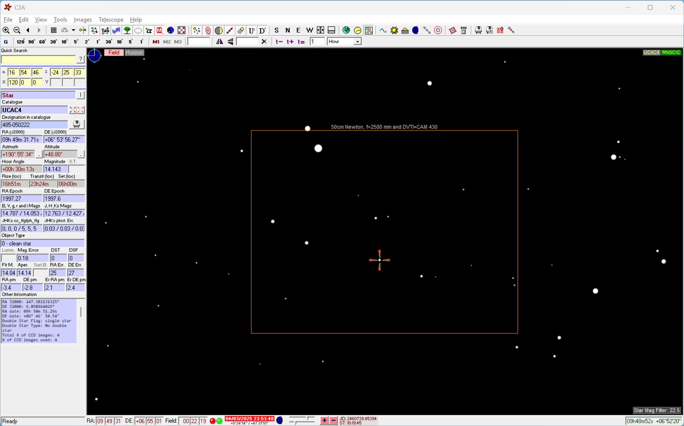Screen dimensions: 684x426
Task: Toggle the colored stars icon
Action: click(197, 30)
